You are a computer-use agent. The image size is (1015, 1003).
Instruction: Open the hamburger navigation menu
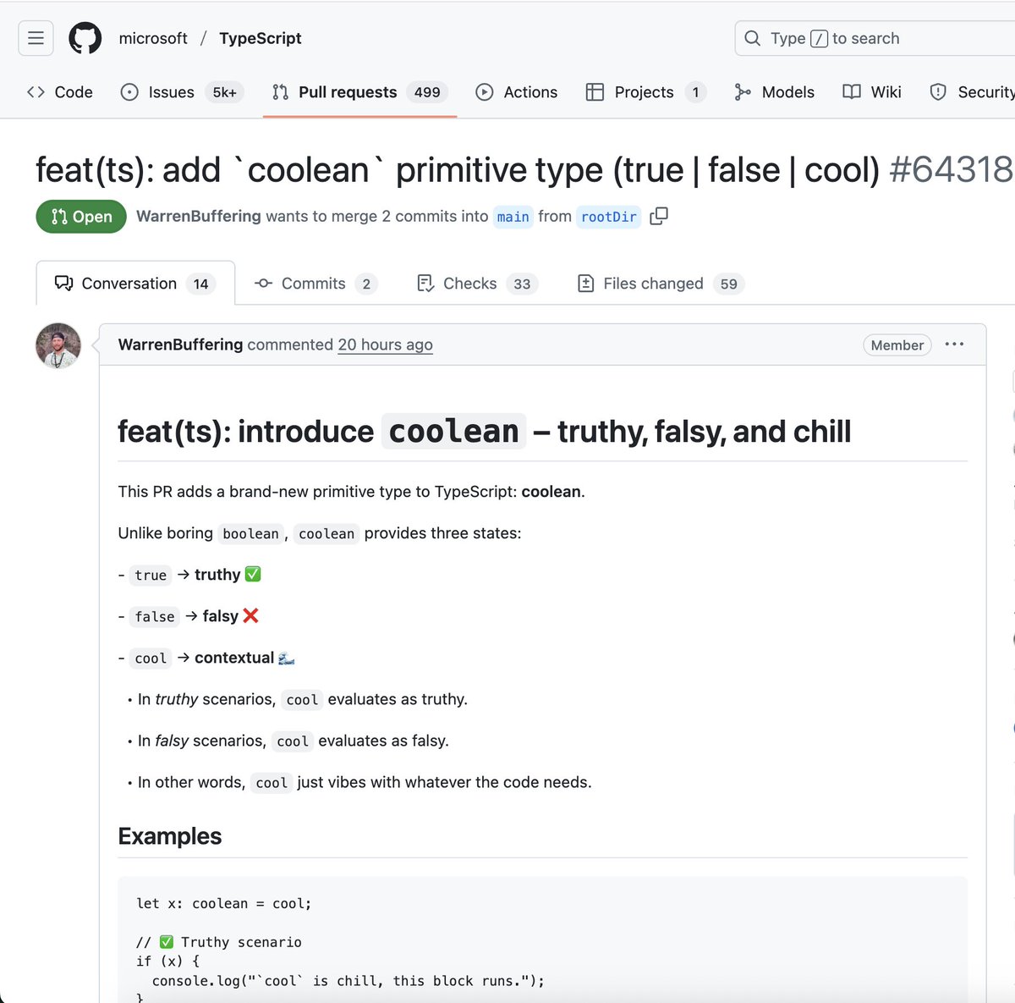(36, 38)
